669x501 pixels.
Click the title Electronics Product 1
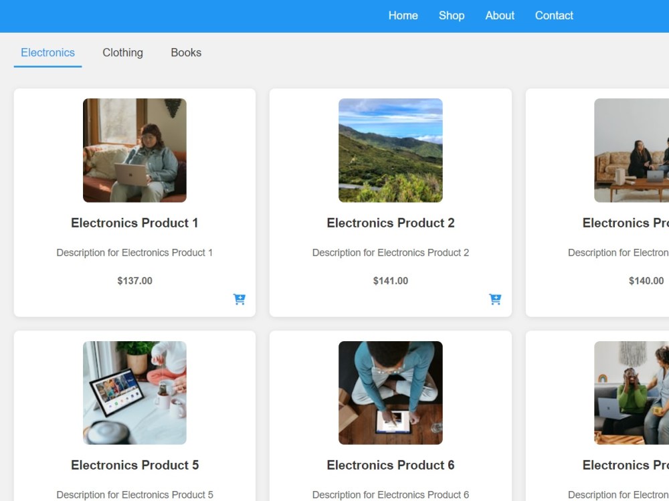[135, 223]
